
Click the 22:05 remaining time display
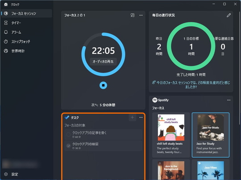coord(103,51)
